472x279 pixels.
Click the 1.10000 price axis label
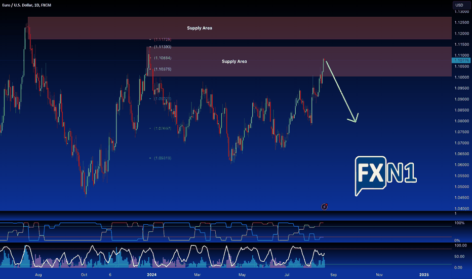click(x=462, y=77)
